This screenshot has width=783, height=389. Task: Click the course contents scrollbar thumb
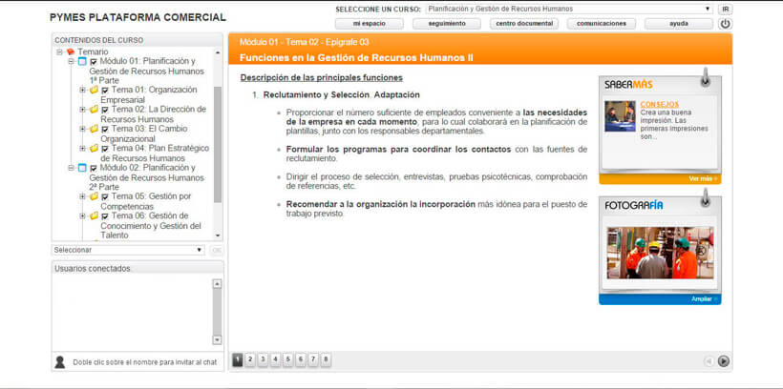(217, 145)
